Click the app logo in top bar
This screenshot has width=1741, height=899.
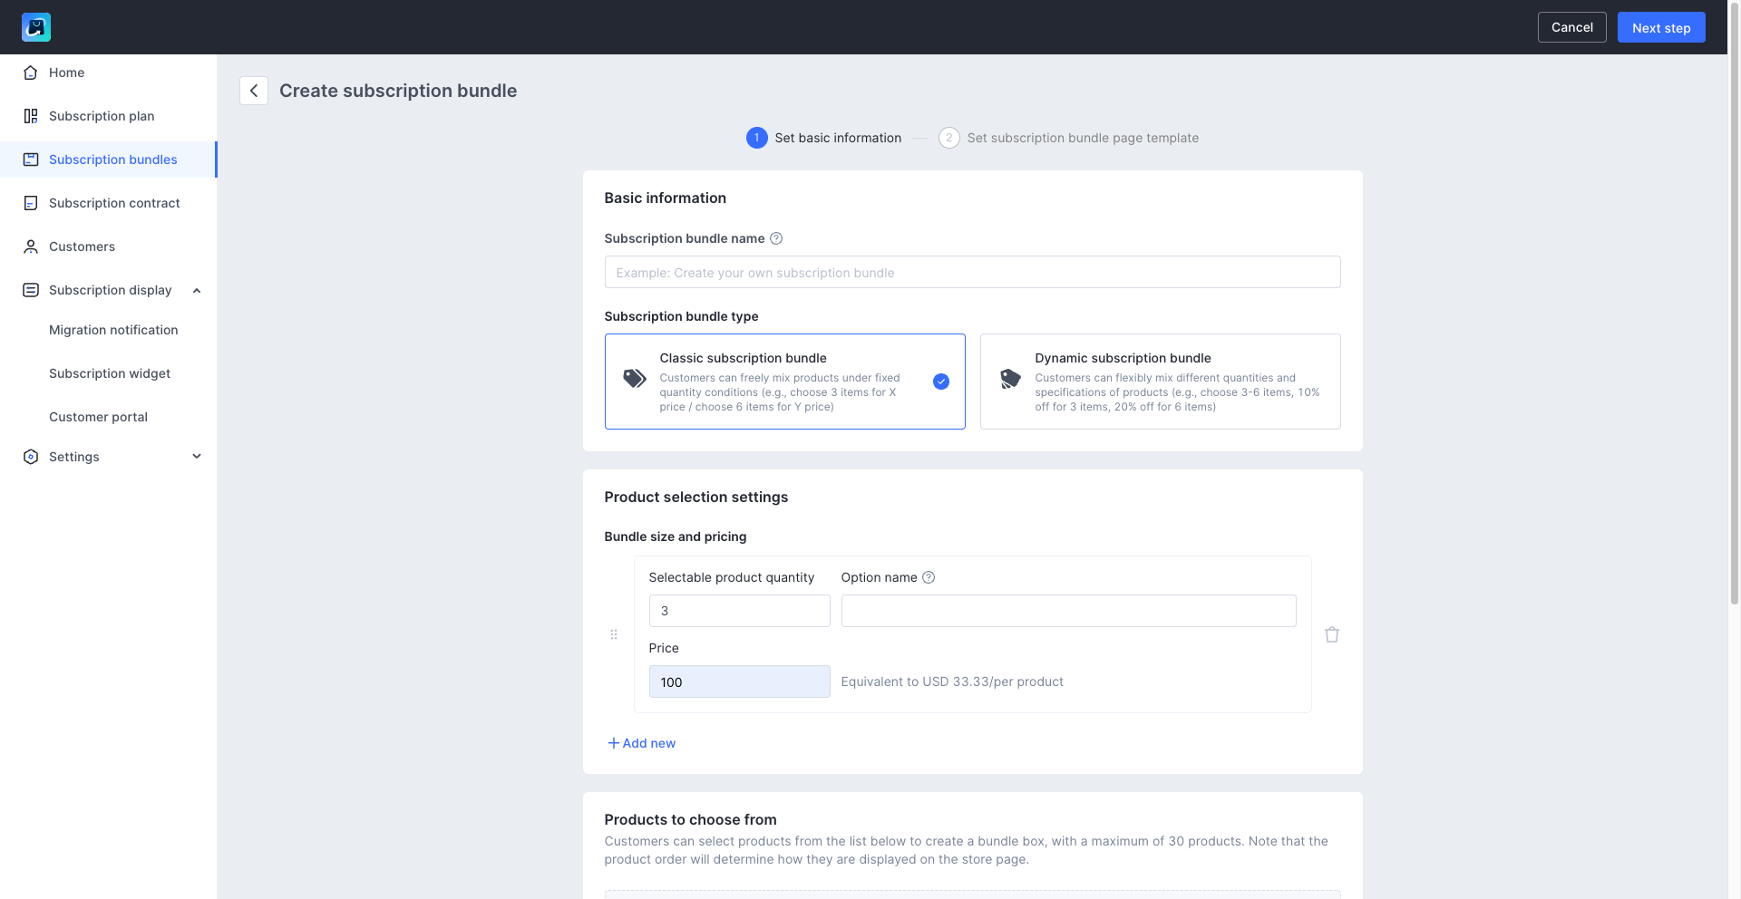[x=36, y=27]
